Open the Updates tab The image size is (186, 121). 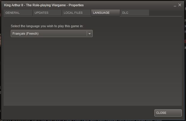point(47,13)
